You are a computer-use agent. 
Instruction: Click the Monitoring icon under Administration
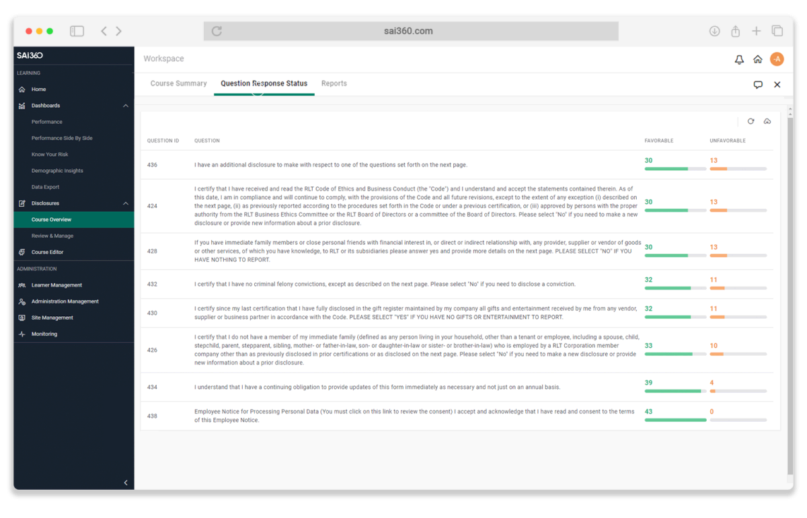click(21, 334)
